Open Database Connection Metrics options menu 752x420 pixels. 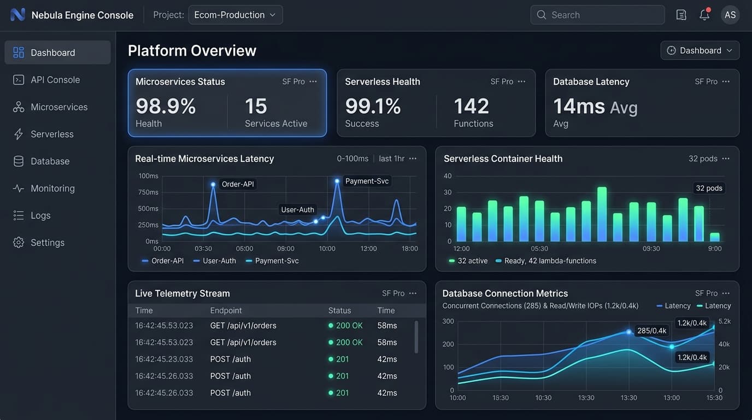pos(726,293)
